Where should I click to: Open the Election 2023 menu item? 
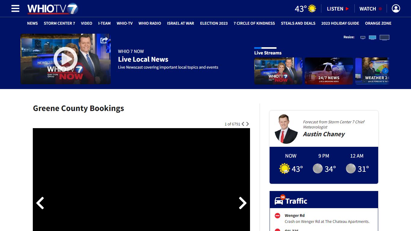pos(214,23)
